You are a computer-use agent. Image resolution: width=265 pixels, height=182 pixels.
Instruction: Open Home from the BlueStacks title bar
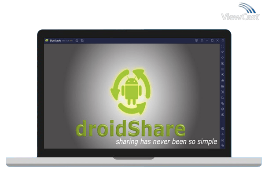77,40
